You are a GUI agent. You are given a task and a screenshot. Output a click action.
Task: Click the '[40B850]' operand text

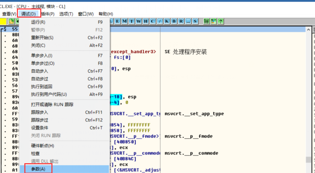pos(125,142)
